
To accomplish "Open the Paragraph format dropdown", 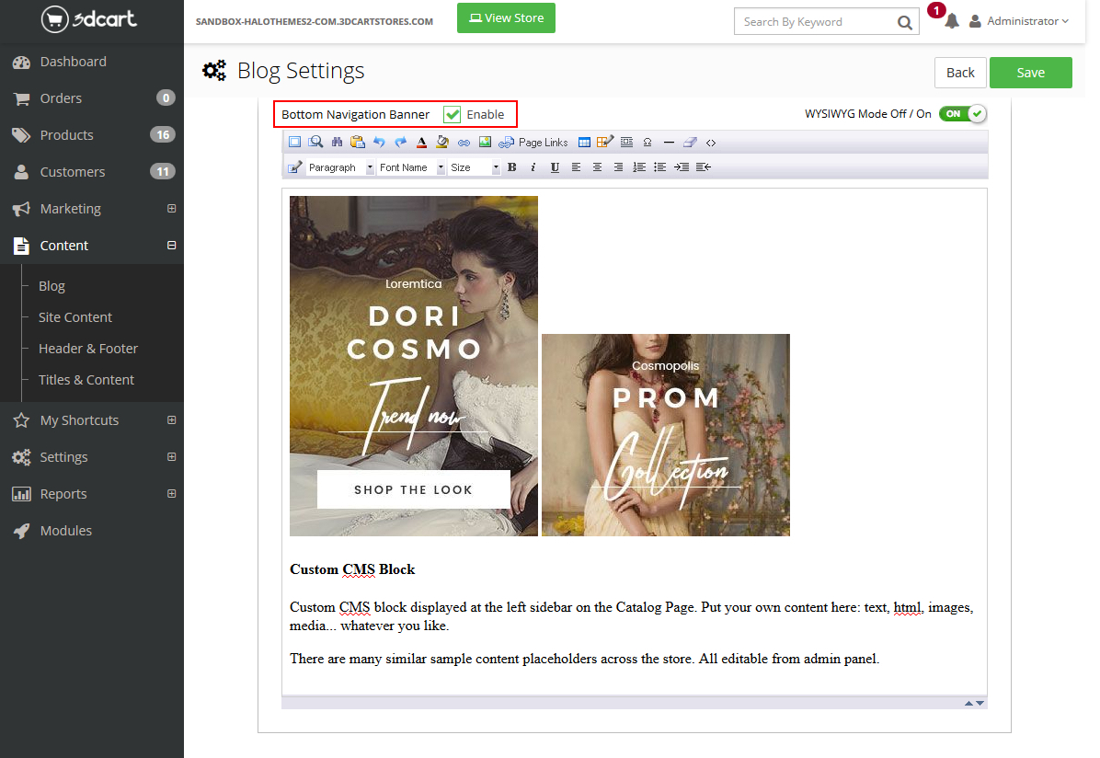I will tap(341, 167).
